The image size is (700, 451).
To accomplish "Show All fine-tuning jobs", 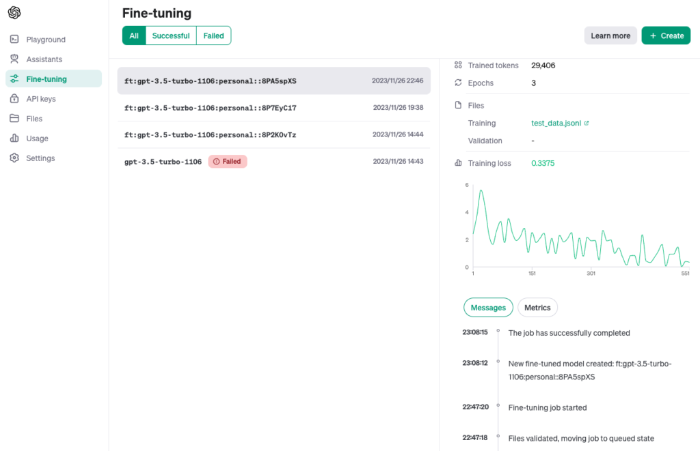I will coord(134,35).
